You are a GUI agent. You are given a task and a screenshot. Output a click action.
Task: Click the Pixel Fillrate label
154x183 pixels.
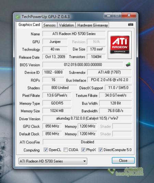31,96
